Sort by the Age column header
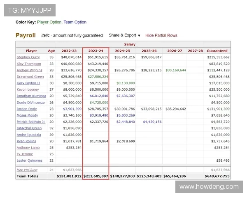The image size is (247, 197). click(51, 51)
